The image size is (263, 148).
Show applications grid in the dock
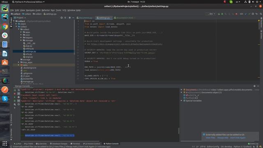point(5,143)
